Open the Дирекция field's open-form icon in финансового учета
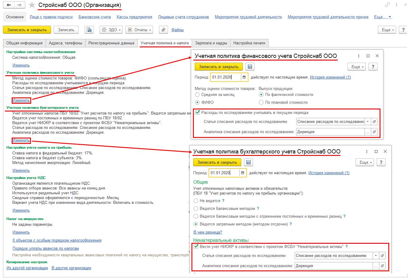 point(374,132)
